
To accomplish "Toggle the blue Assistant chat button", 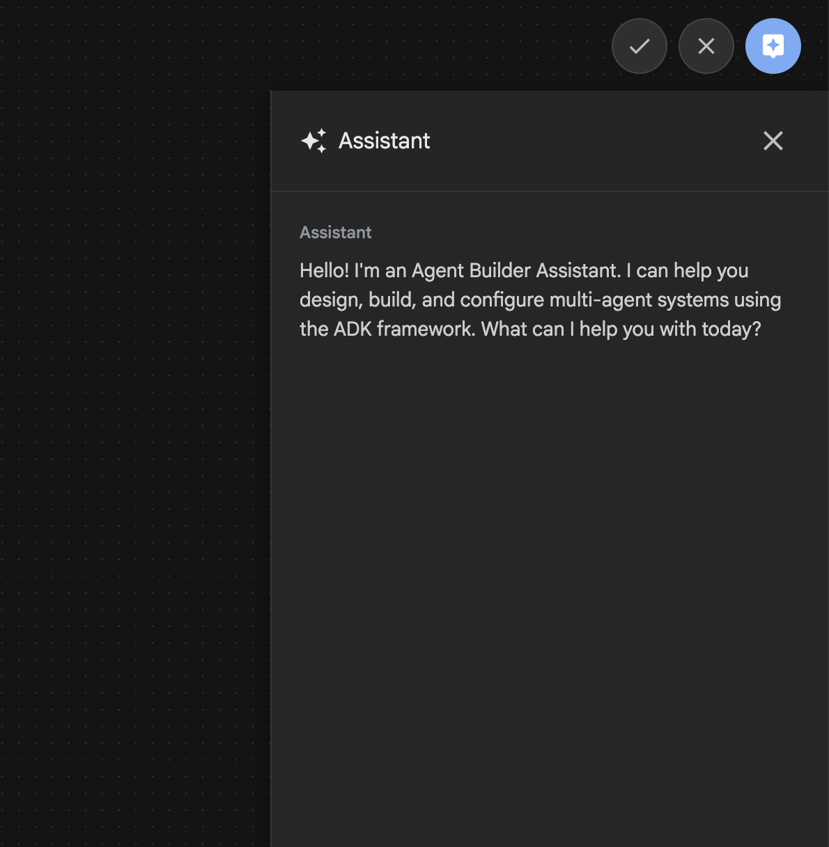I will tap(773, 46).
